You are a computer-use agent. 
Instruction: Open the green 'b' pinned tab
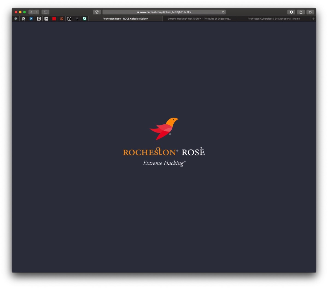click(85, 19)
